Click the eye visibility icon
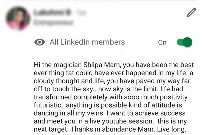 click(x=39, y=42)
